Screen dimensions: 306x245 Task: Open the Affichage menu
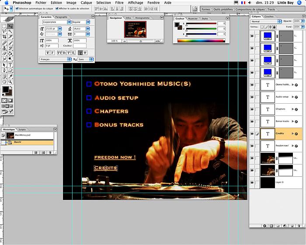136,3
